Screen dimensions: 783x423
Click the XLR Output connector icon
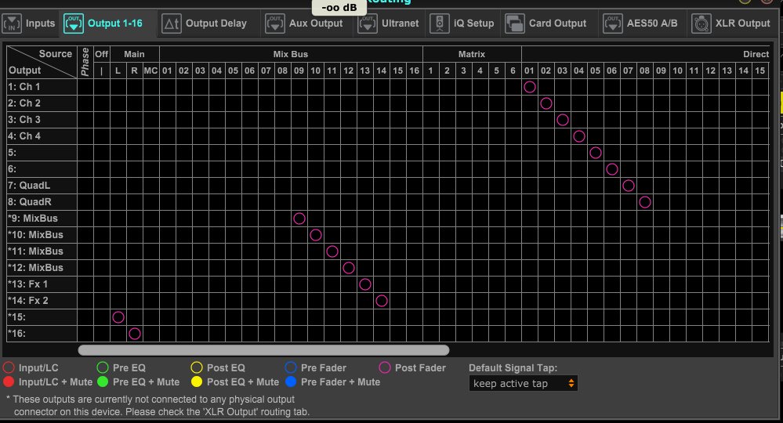tap(701, 23)
